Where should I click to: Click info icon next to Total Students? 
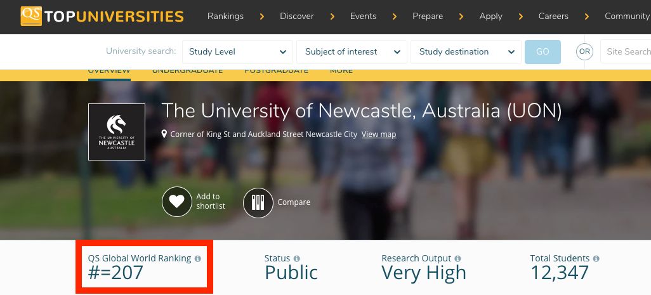pyautogui.click(x=596, y=259)
